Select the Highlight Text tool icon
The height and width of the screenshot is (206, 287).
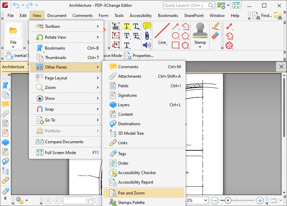click(x=127, y=26)
